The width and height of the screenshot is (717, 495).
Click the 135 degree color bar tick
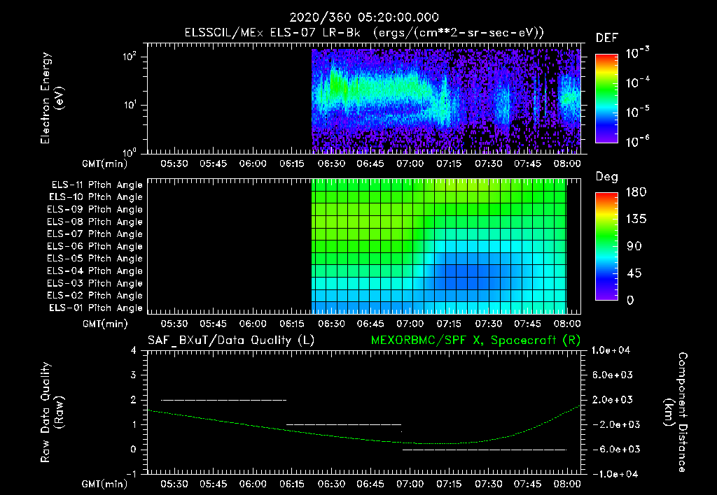click(636, 220)
